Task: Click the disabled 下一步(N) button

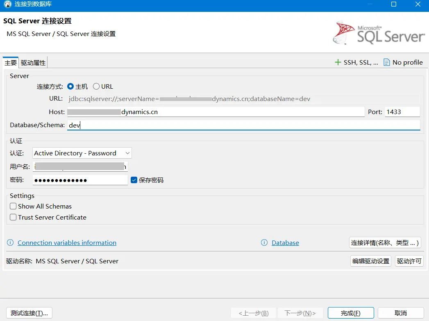Action: (x=300, y=313)
